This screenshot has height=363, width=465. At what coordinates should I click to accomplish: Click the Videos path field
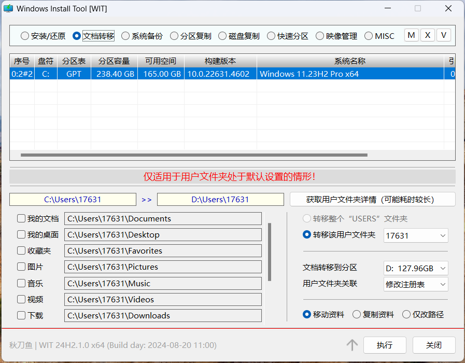tap(163, 299)
